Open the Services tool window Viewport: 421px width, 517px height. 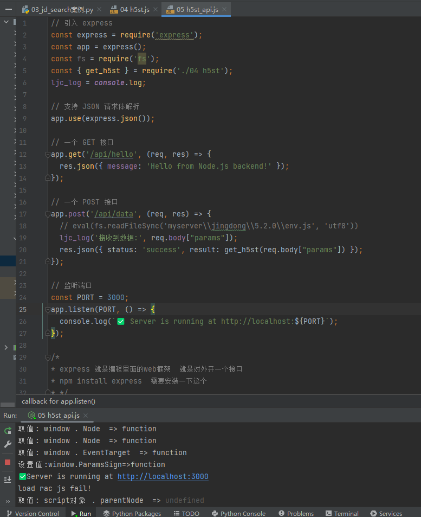click(386, 513)
